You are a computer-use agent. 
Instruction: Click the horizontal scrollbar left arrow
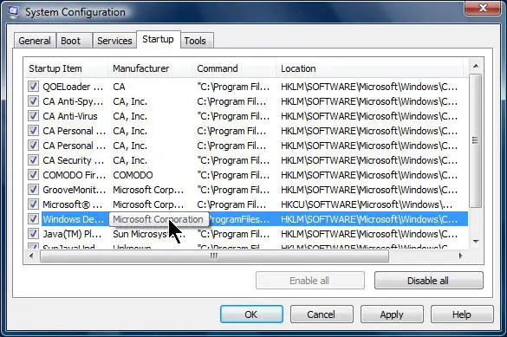tap(31, 256)
